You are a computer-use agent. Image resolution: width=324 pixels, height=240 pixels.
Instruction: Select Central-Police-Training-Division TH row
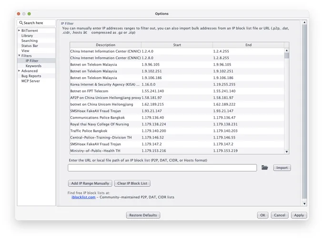[x=177, y=137]
